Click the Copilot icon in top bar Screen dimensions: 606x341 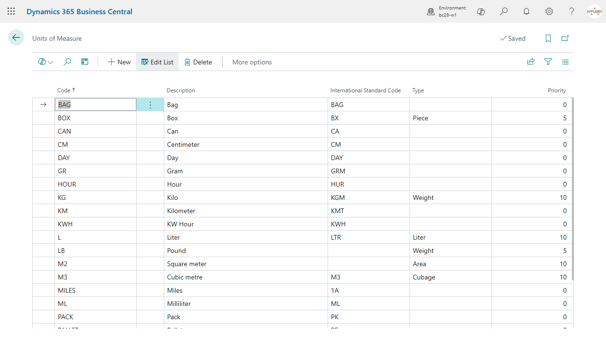tap(481, 11)
